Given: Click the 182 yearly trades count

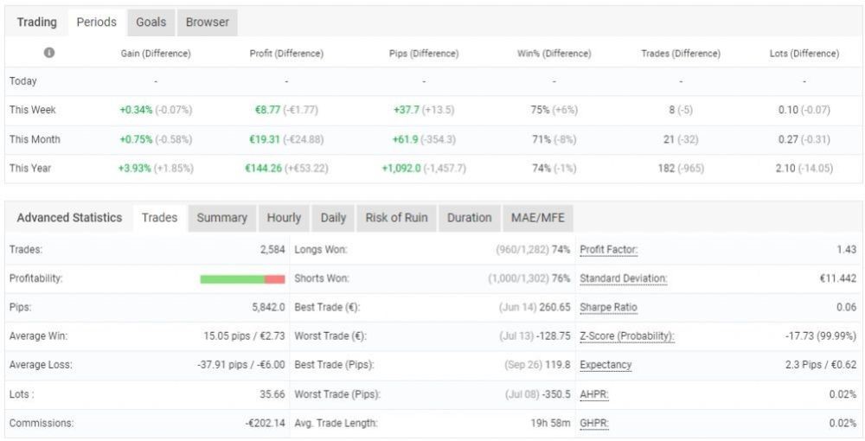Looking at the screenshot, I should 666,168.
